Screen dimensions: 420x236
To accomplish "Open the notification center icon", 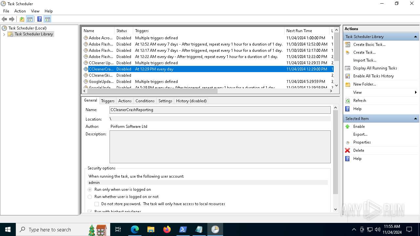I will tap(409, 229).
